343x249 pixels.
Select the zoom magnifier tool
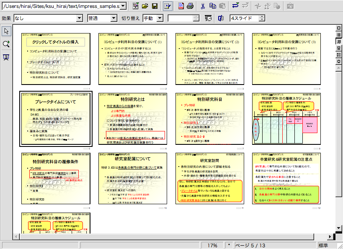point(6,44)
